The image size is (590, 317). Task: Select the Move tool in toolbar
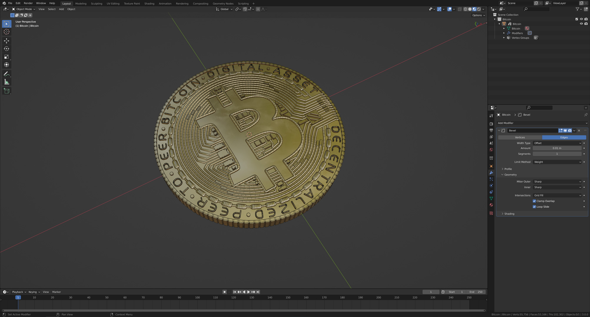(x=6, y=41)
